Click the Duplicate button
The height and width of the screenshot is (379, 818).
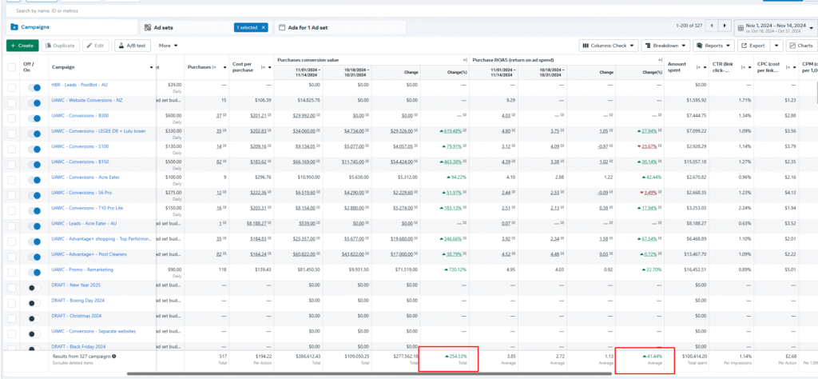(61, 46)
